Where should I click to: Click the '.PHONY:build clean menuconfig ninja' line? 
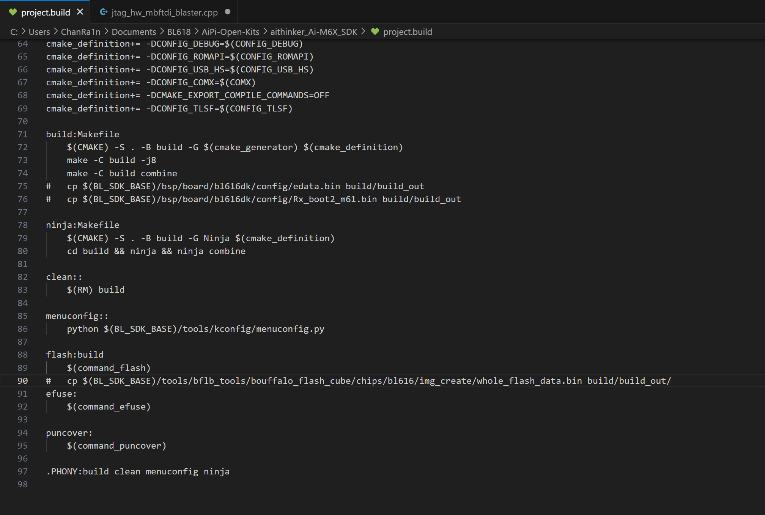[138, 471]
